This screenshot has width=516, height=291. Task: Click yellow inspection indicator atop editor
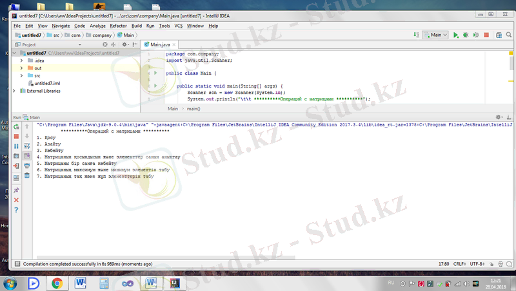coord(511,53)
